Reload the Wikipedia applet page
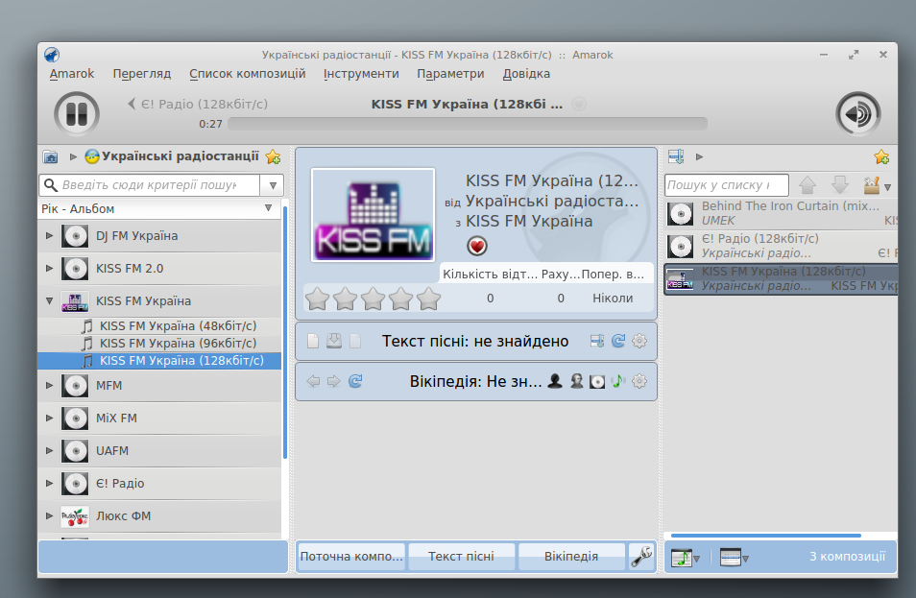Screen dimensions: 916x598 [355, 381]
